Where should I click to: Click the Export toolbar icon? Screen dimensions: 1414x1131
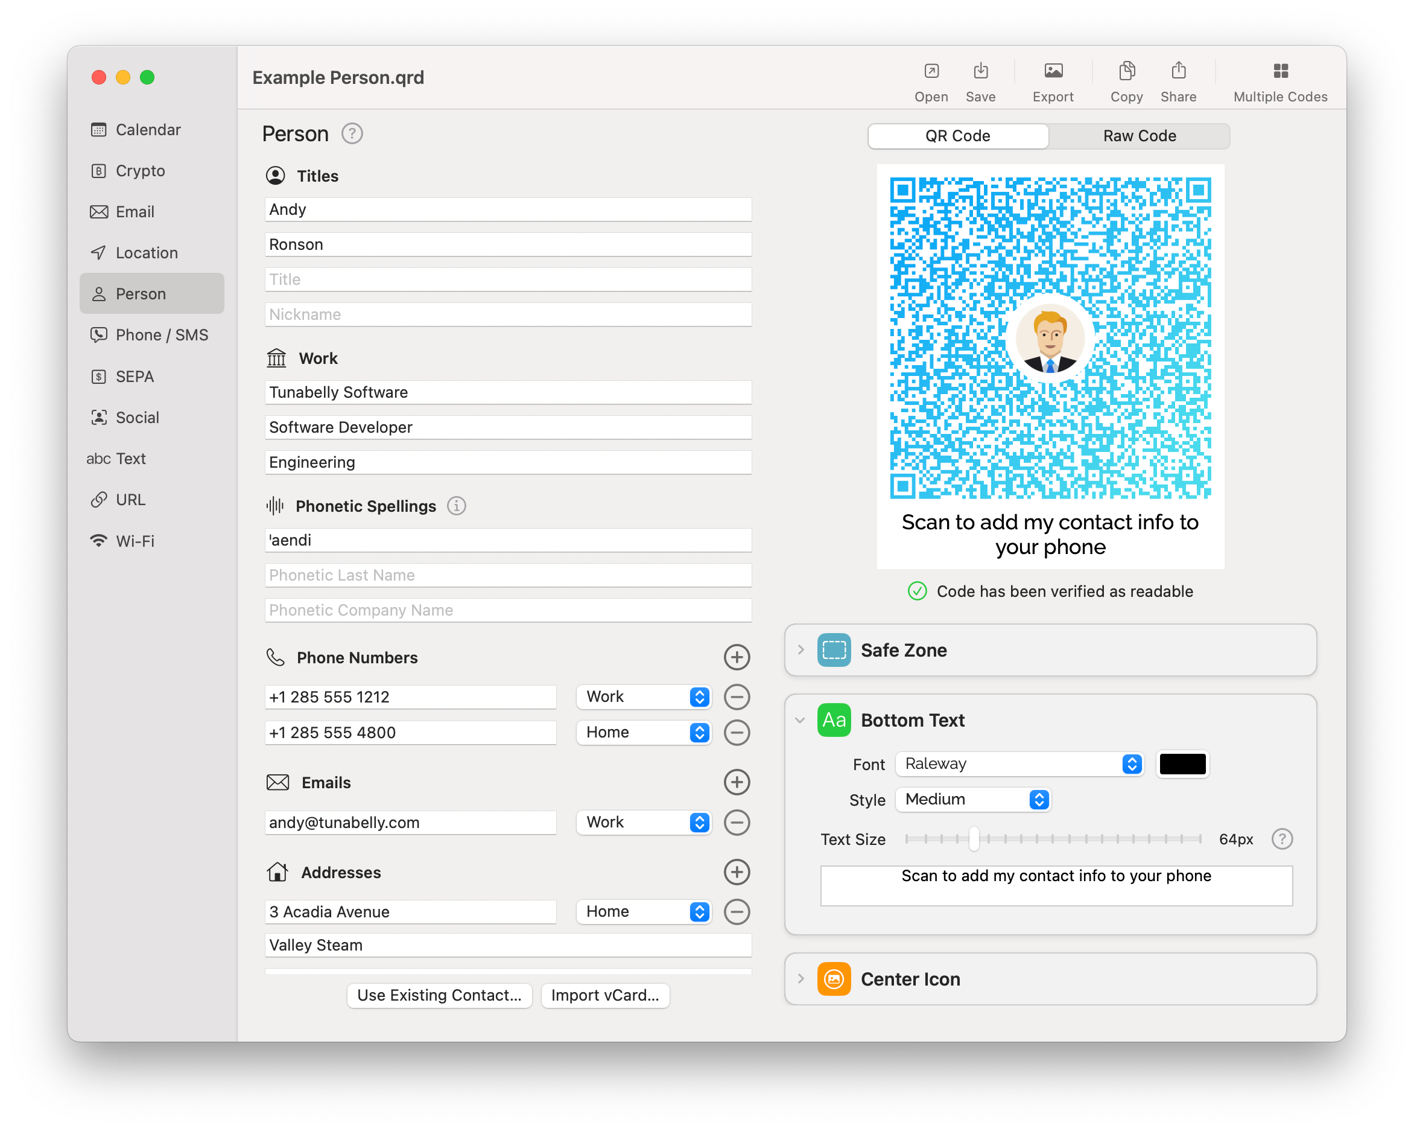coord(1051,78)
